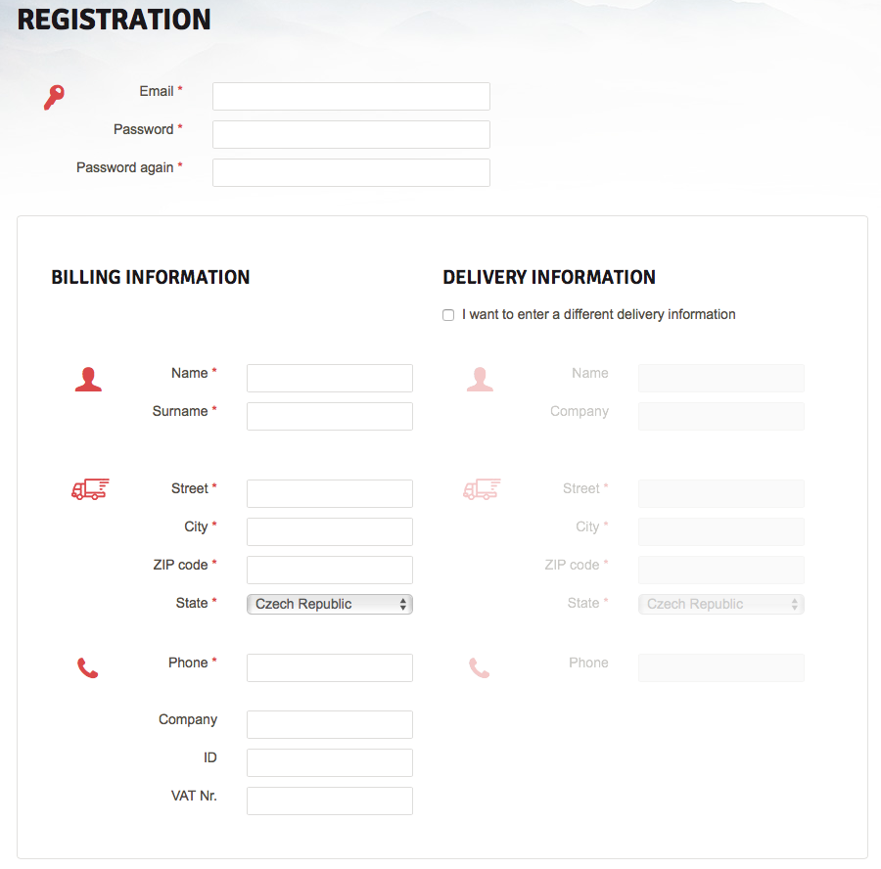The image size is (881, 869).
Task: Click the faded delivery person icon
Action: (x=480, y=379)
